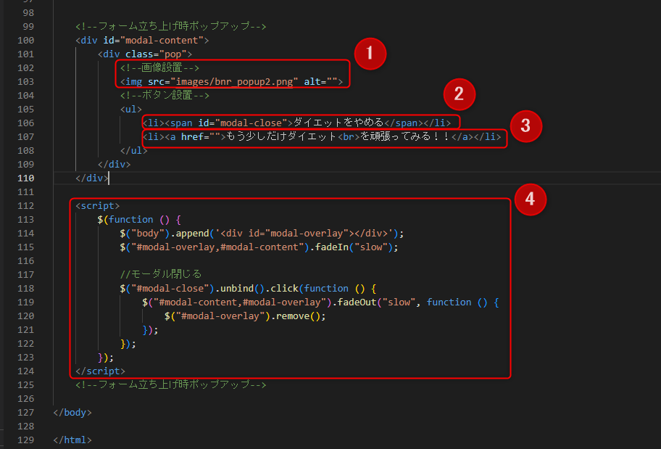661x449 pixels.
Task: Click the img tag name on line 103
Action: pyautogui.click(x=134, y=81)
